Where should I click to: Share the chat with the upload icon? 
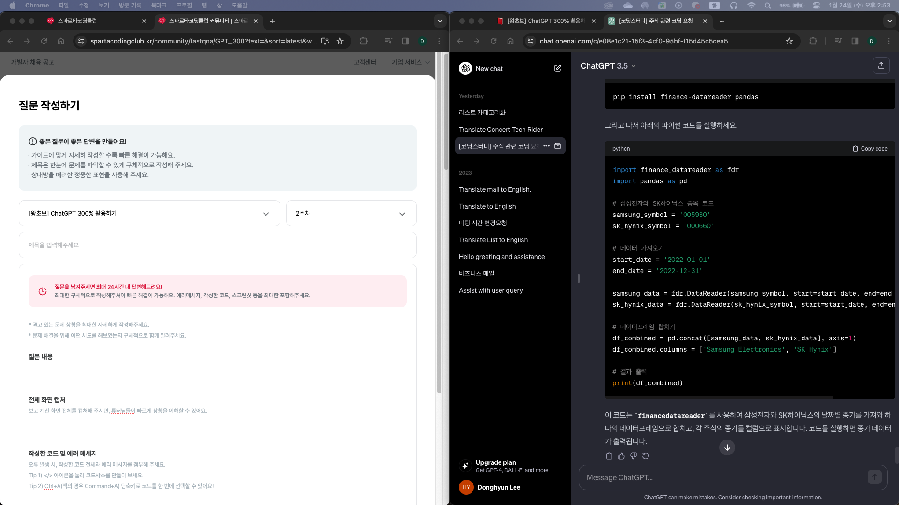tap(881, 65)
